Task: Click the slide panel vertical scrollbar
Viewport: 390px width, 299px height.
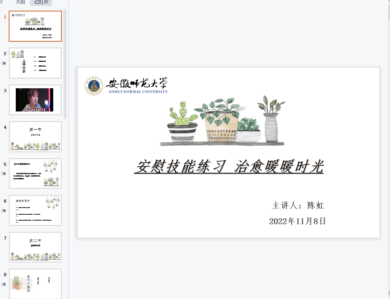Action: pos(65,64)
